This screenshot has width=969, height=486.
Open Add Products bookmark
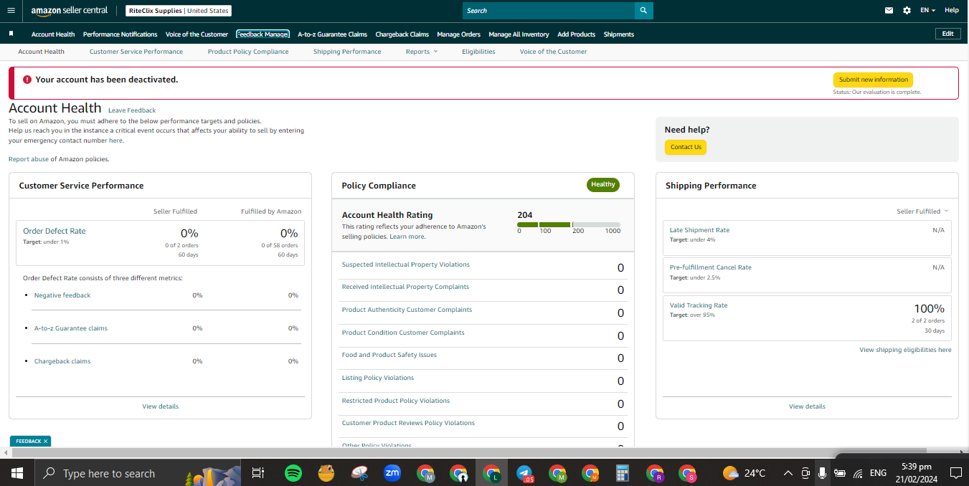point(576,34)
